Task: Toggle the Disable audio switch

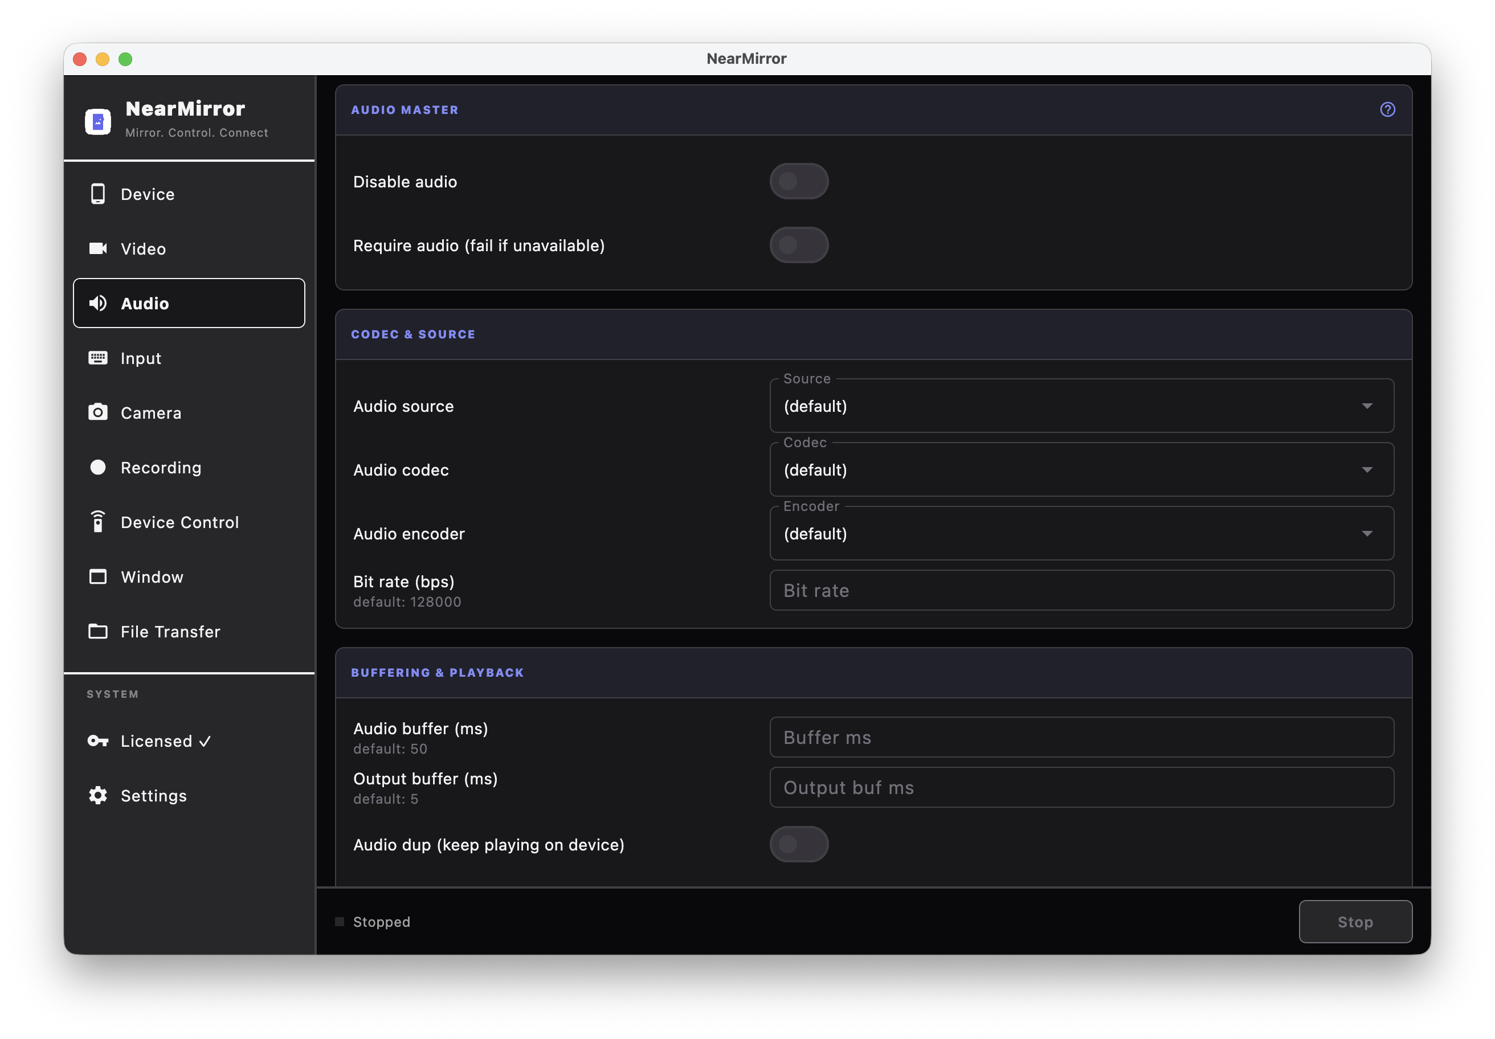Action: [x=799, y=181]
